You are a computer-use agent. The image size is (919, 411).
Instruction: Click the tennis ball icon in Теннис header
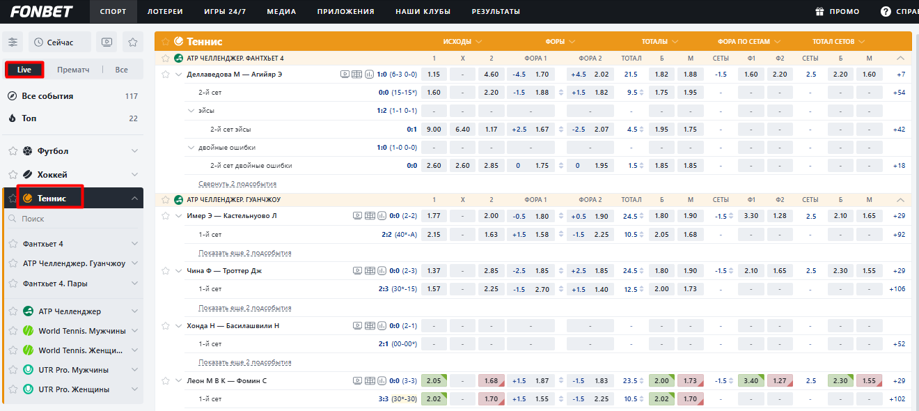pyautogui.click(x=178, y=41)
